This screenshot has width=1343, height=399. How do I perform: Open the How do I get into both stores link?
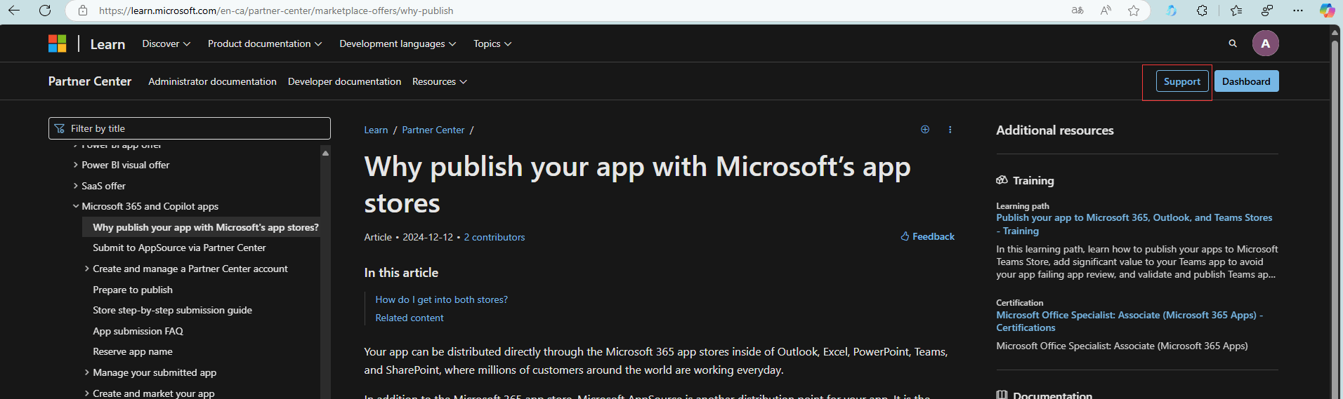click(441, 299)
